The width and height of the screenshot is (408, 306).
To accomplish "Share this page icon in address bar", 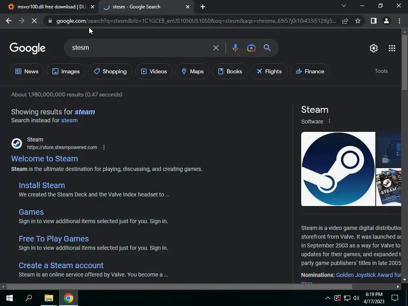I will coord(345,21).
